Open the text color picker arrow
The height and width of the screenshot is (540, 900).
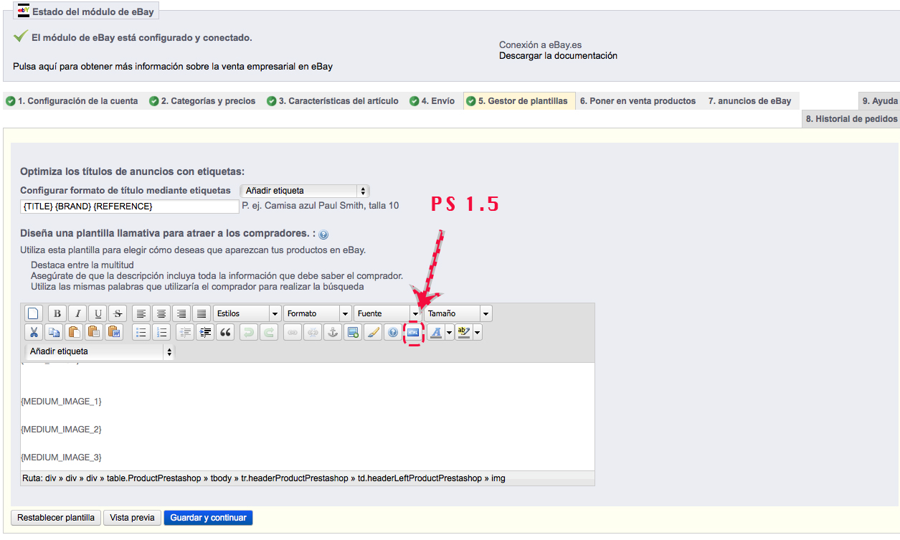(449, 332)
